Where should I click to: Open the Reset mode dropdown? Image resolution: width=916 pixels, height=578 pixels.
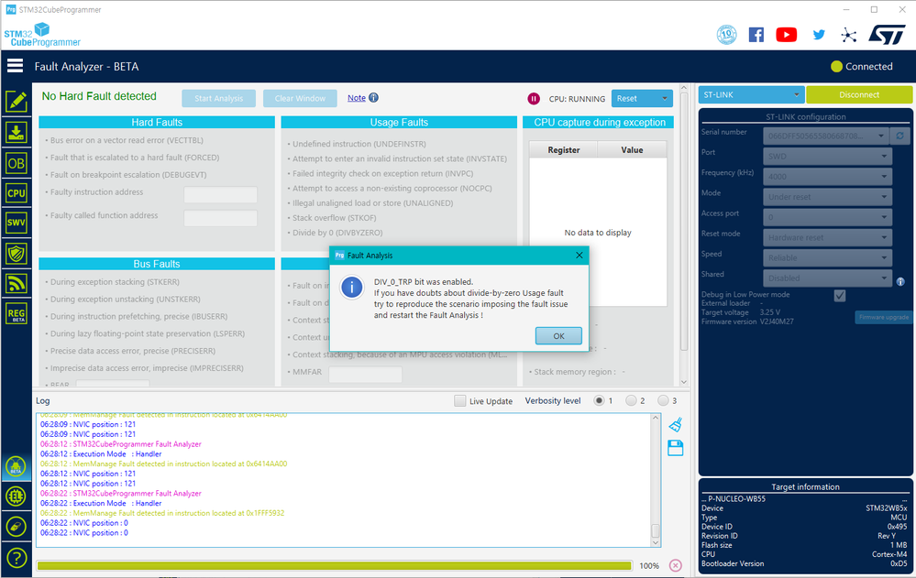827,237
